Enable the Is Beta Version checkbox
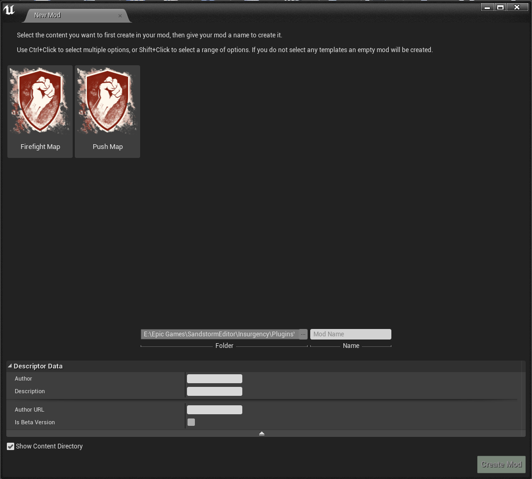The image size is (532, 479). click(x=191, y=422)
